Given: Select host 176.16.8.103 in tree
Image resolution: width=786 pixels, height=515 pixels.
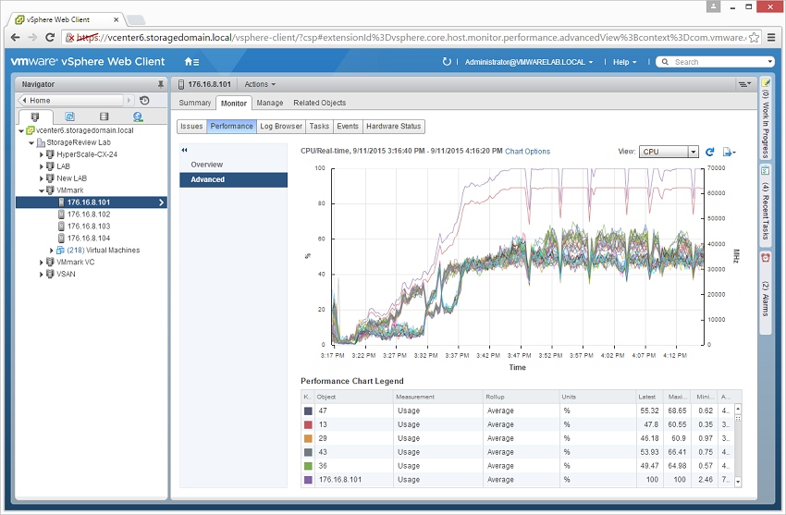Looking at the screenshot, I should tap(89, 227).
